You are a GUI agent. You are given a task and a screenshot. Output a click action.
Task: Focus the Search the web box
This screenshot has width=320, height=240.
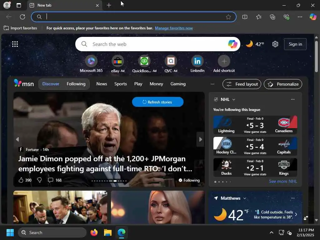(x=157, y=44)
